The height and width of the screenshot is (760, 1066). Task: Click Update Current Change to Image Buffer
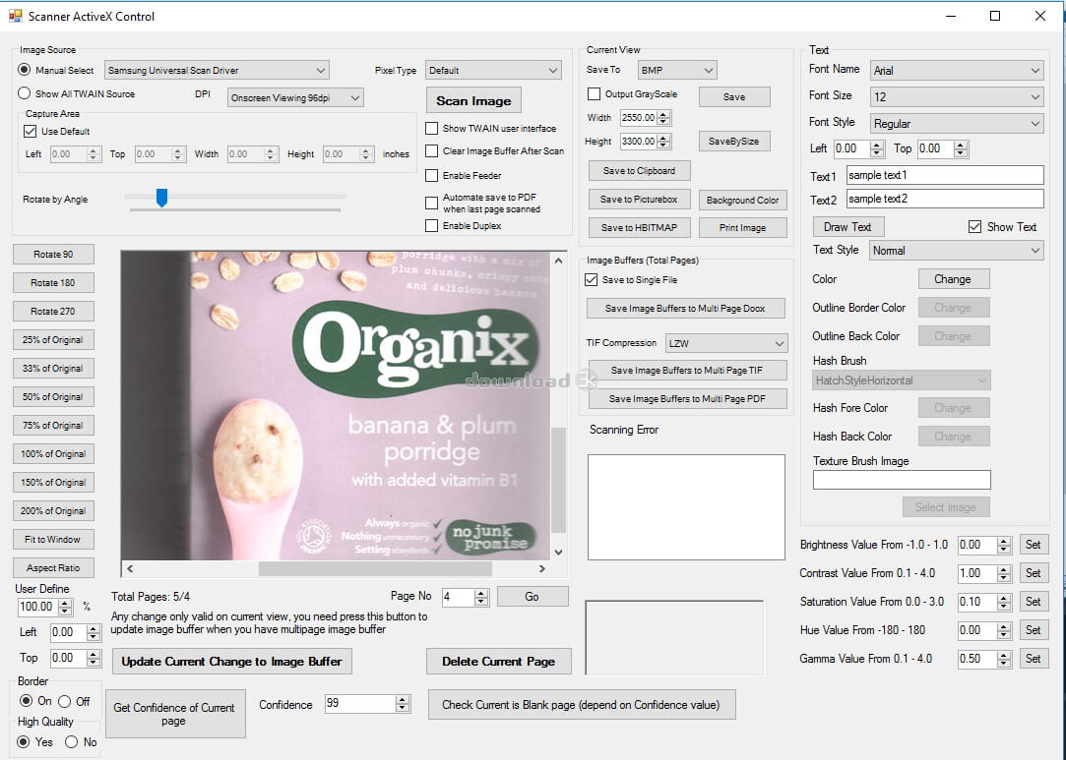(232, 662)
